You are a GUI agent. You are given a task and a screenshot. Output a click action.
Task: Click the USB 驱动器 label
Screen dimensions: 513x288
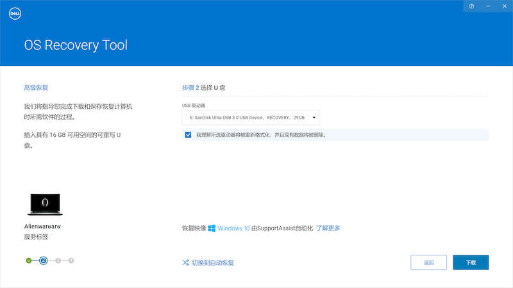click(x=194, y=106)
